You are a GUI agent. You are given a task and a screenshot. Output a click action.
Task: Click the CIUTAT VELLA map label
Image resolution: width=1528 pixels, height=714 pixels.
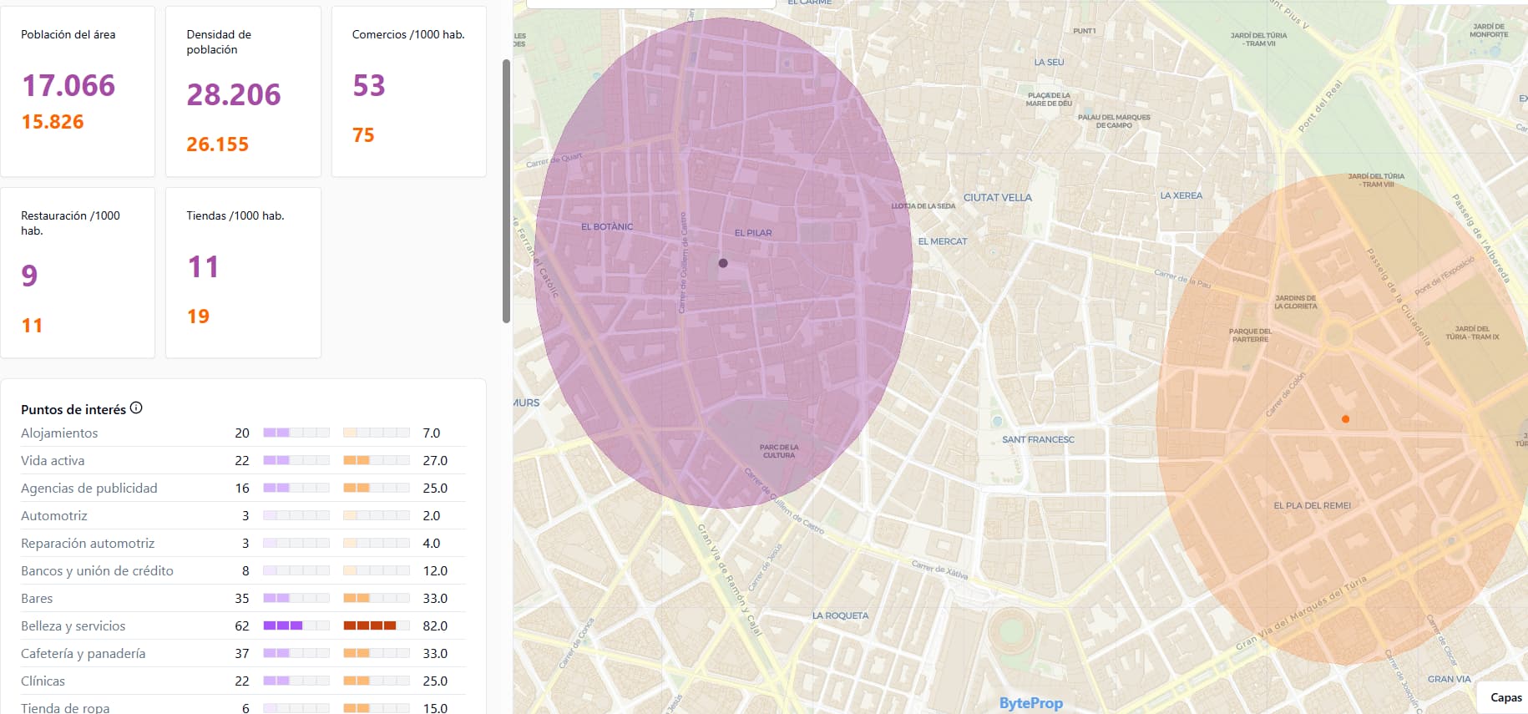pyautogui.click(x=997, y=198)
